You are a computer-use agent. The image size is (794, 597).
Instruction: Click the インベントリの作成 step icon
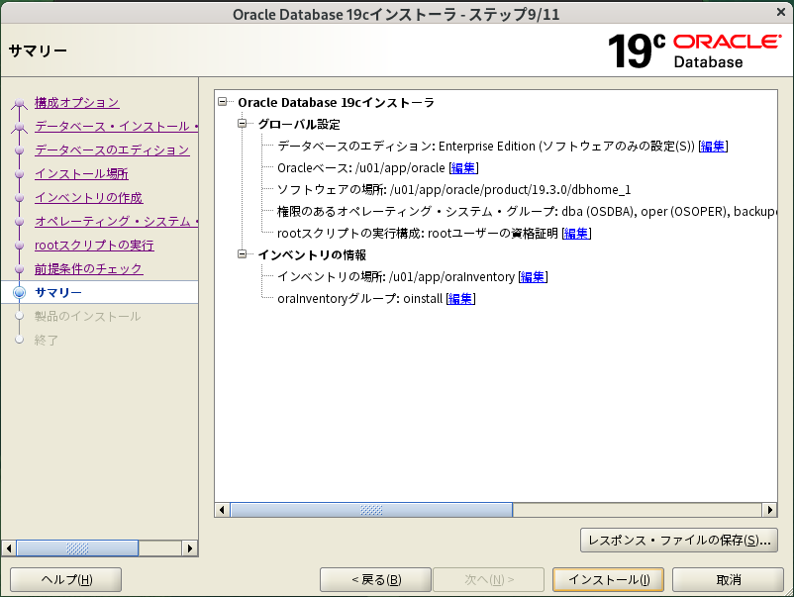(x=18, y=198)
